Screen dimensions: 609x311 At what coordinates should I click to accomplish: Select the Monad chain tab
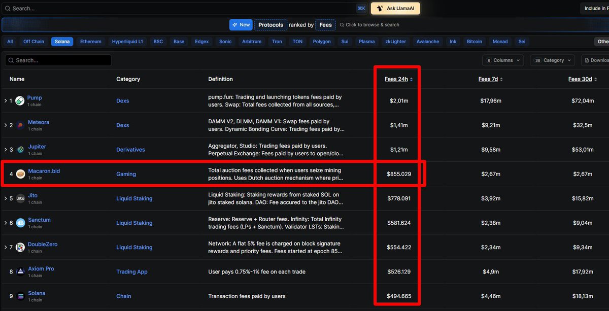[x=500, y=42]
